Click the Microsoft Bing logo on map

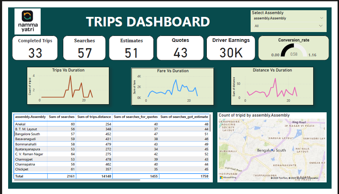(x=227, y=177)
